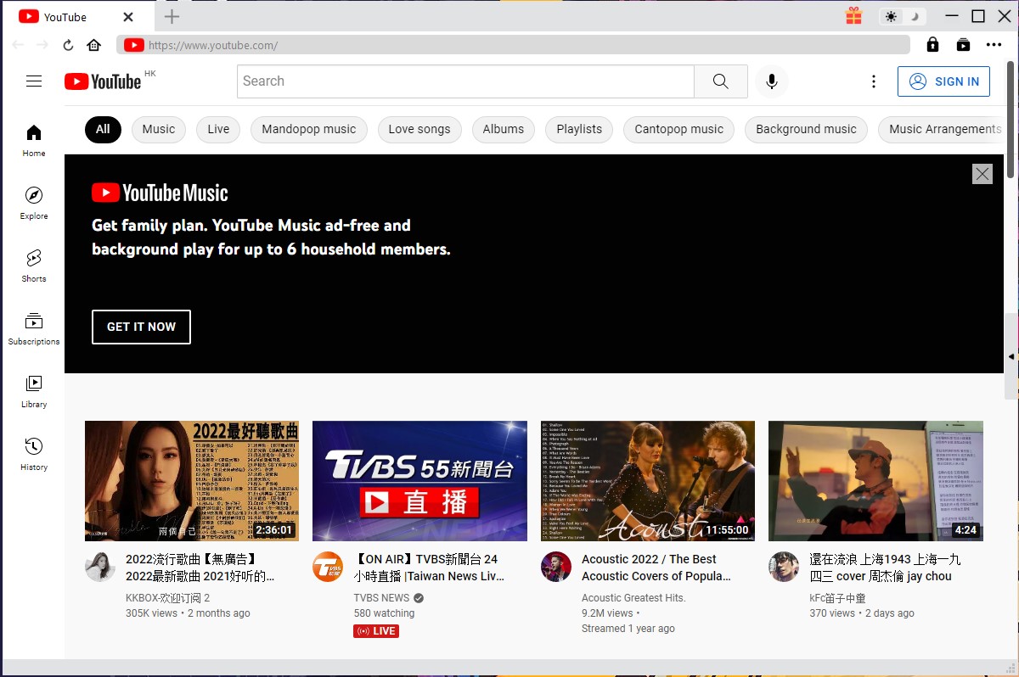
Task: Open YouTube settings three-dot menu
Action: pyautogui.click(x=874, y=81)
